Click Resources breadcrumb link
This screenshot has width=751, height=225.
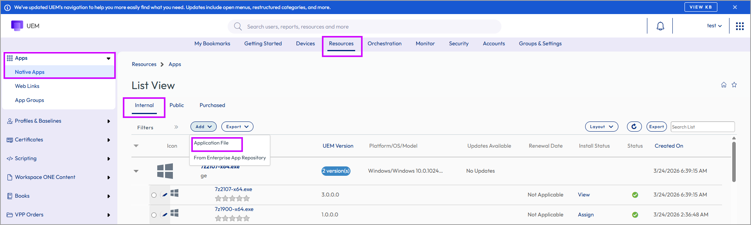pos(144,64)
